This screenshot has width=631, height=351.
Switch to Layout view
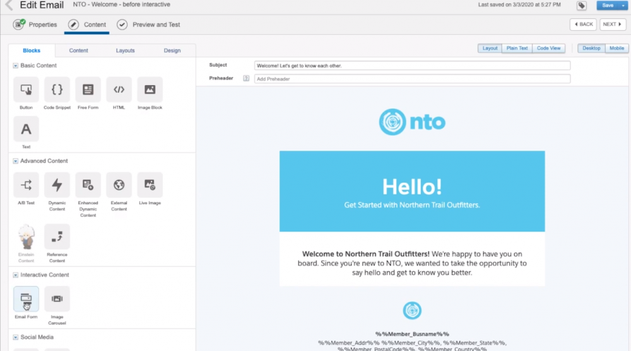pos(490,49)
